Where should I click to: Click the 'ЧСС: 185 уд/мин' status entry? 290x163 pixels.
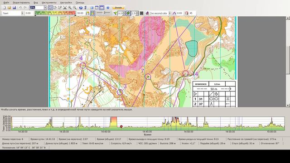click(147, 143)
